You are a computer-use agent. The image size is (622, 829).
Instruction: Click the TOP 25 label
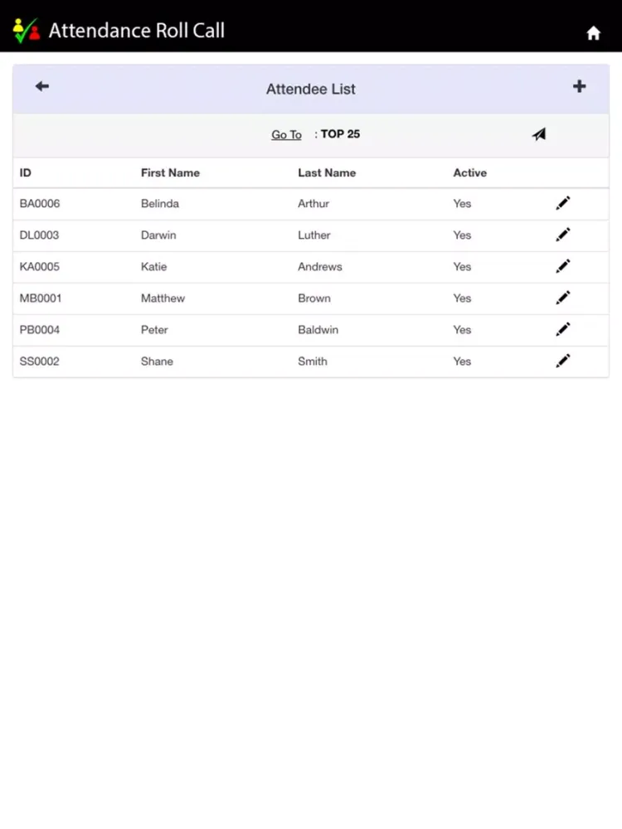point(340,134)
